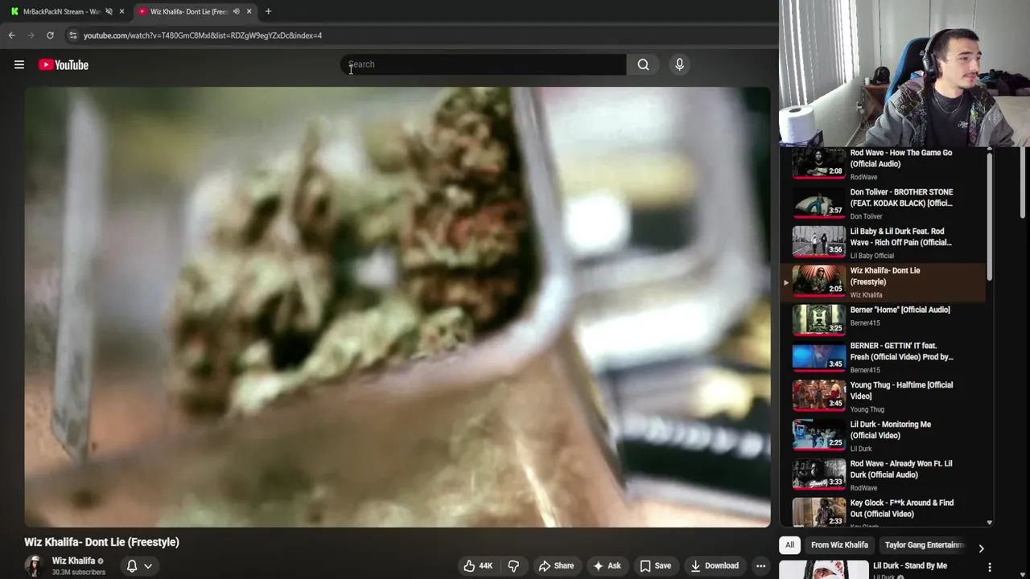
Task: Share the Dont Lie video
Action: tap(556, 565)
